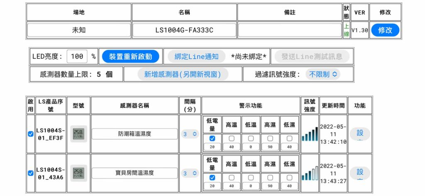Uncheck the enable box for LS1004S-01_43A6
This screenshot has width=425, height=196.
tap(31, 173)
